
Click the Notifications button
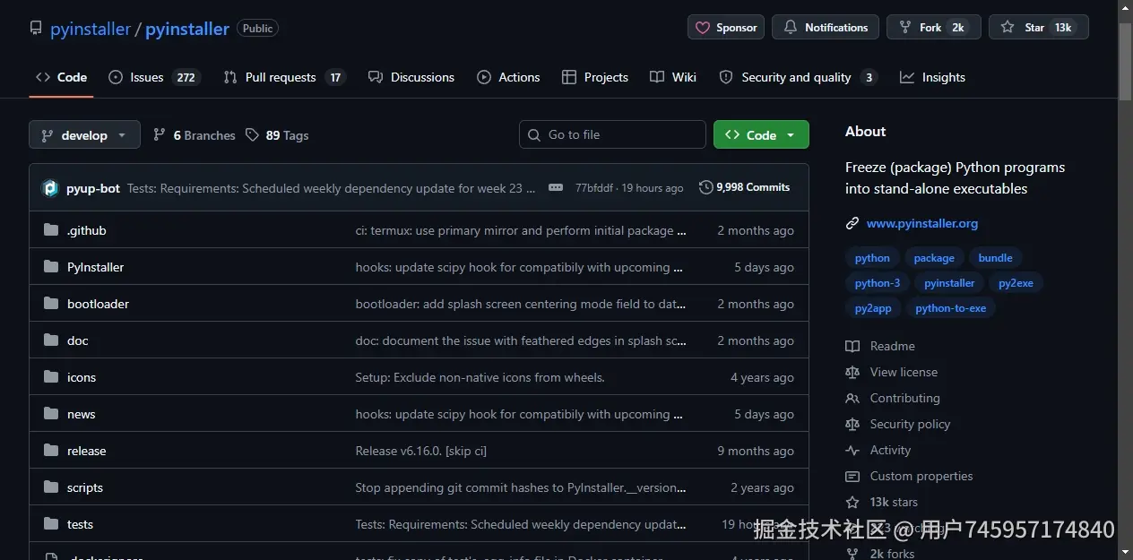coord(826,28)
